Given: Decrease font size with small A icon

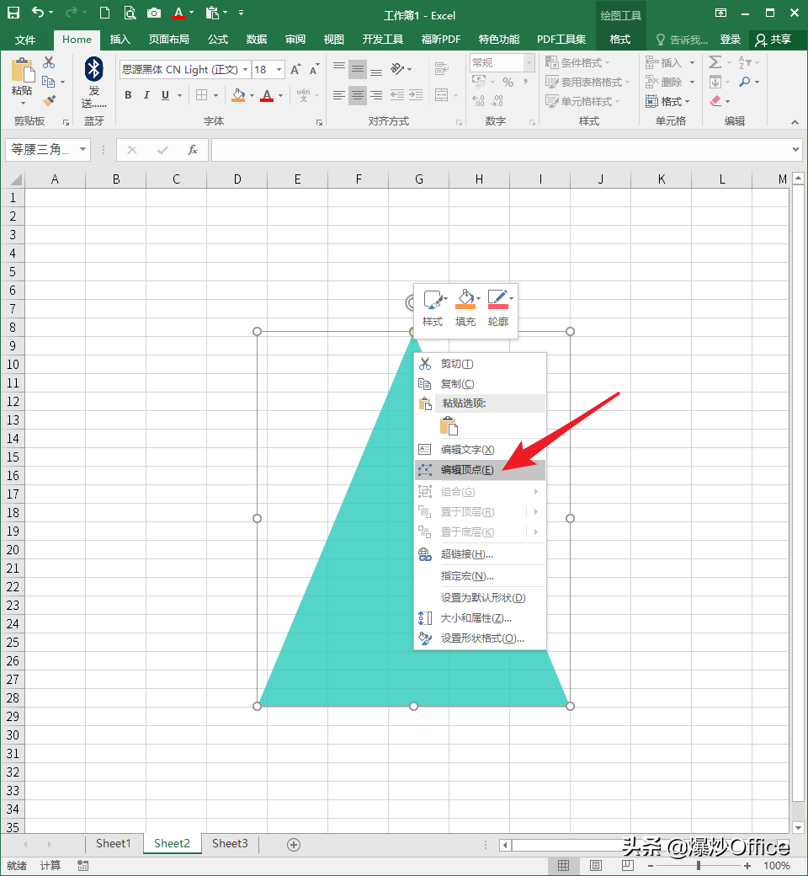Looking at the screenshot, I should [x=314, y=69].
